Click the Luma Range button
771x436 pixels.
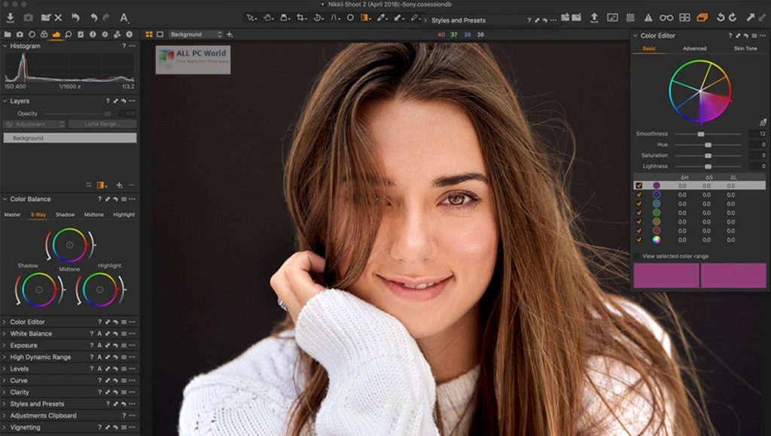click(x=102, y=124)
